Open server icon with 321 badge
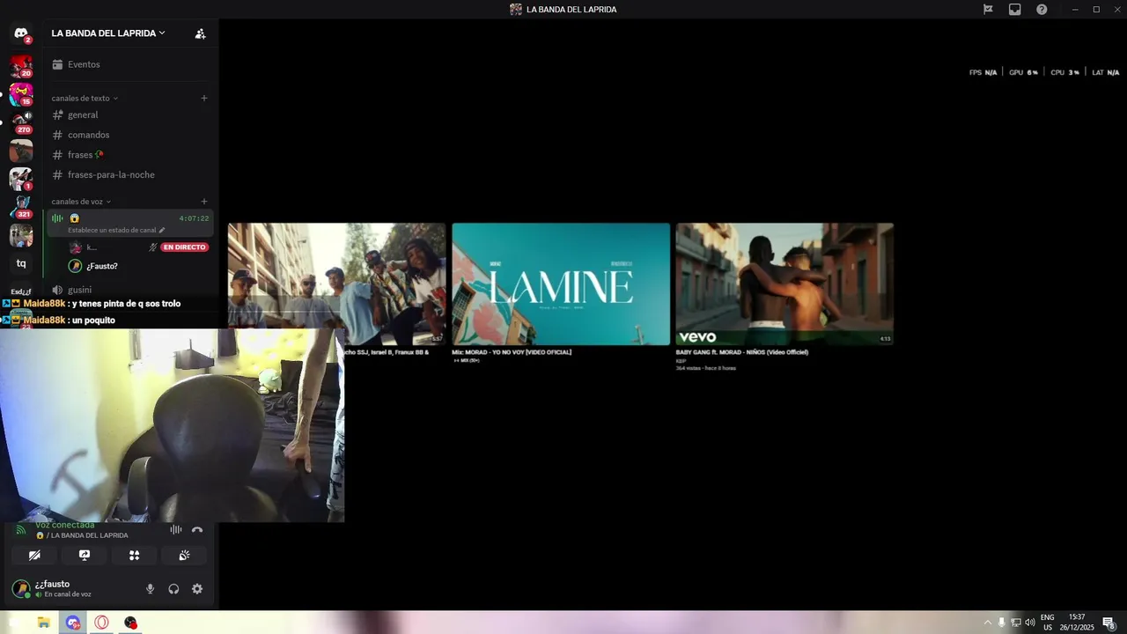The image size is (1127, 634). pyautogui.click(x=21, y=207)
